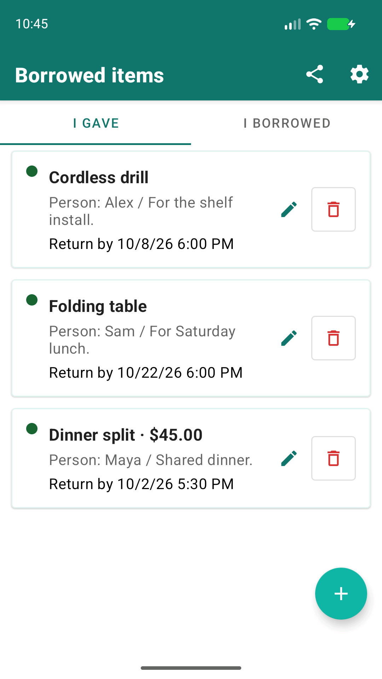Edit the Dinner split entry

[289, 458]
